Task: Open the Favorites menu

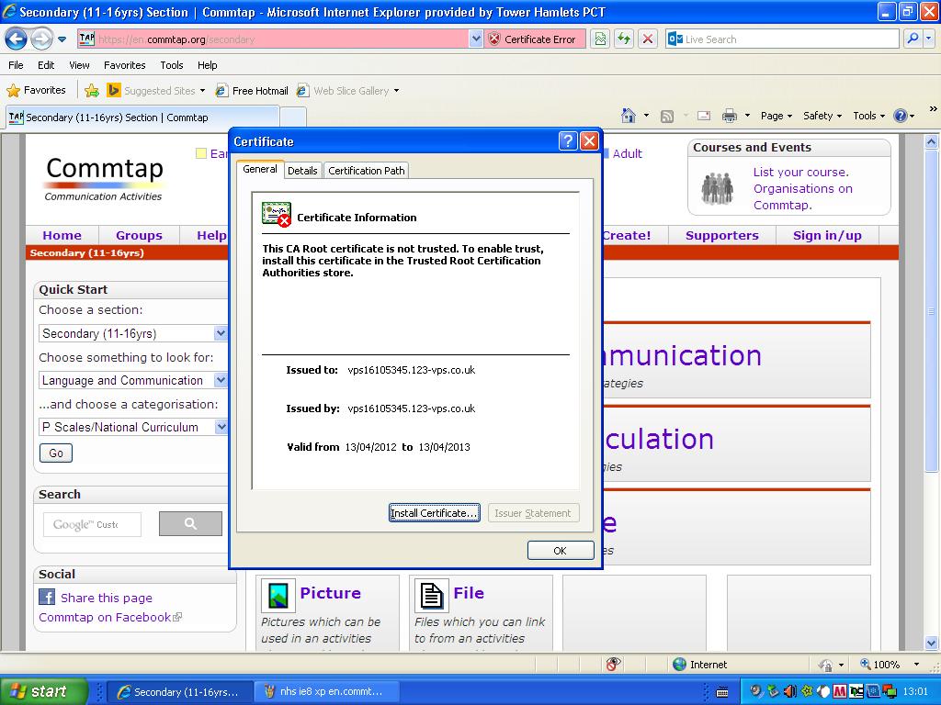Action: coord(124,65)
